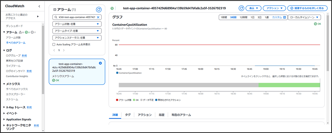Open ローカルタイムゾーン dropdown

(x=304, y=17)
